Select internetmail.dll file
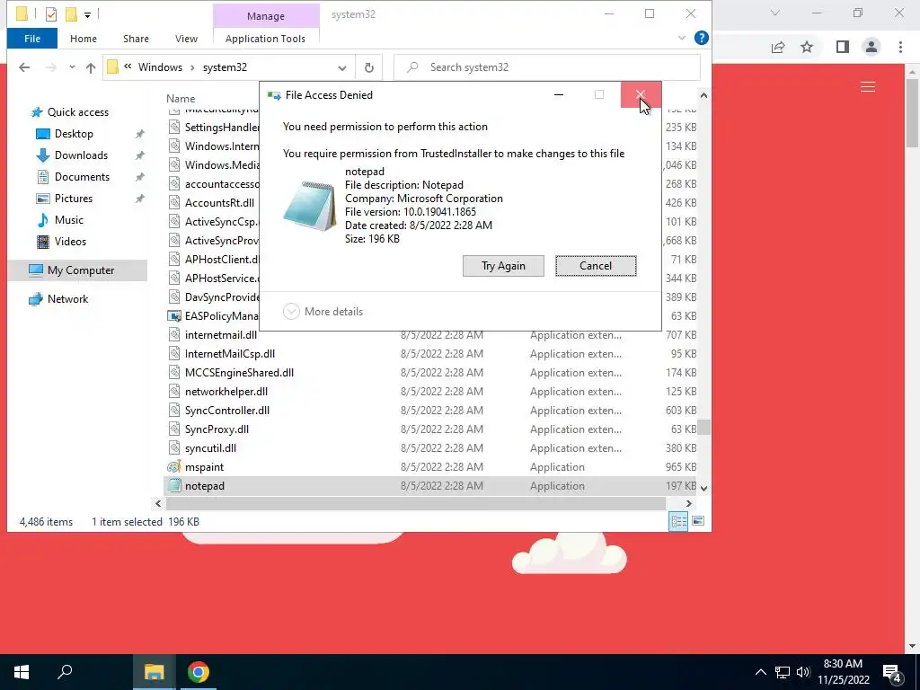The image size is (920, 690). pyautogui.click(x=221, y=336)
